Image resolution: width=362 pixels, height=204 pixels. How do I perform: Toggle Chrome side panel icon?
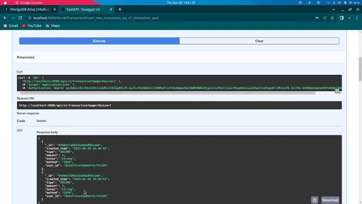342,18
